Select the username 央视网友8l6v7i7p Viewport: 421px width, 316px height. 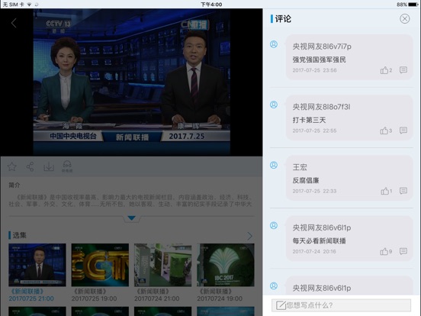(x=322, y=47)
